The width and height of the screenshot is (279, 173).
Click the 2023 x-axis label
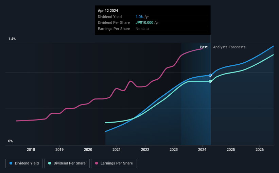(x=174, y=150)
